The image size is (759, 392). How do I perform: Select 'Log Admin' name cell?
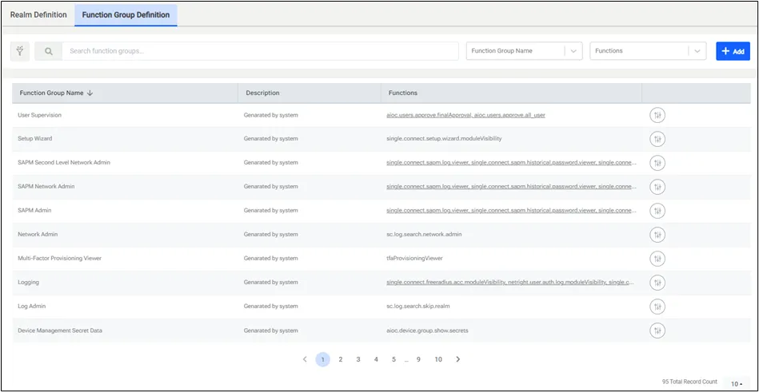point(31,306)
